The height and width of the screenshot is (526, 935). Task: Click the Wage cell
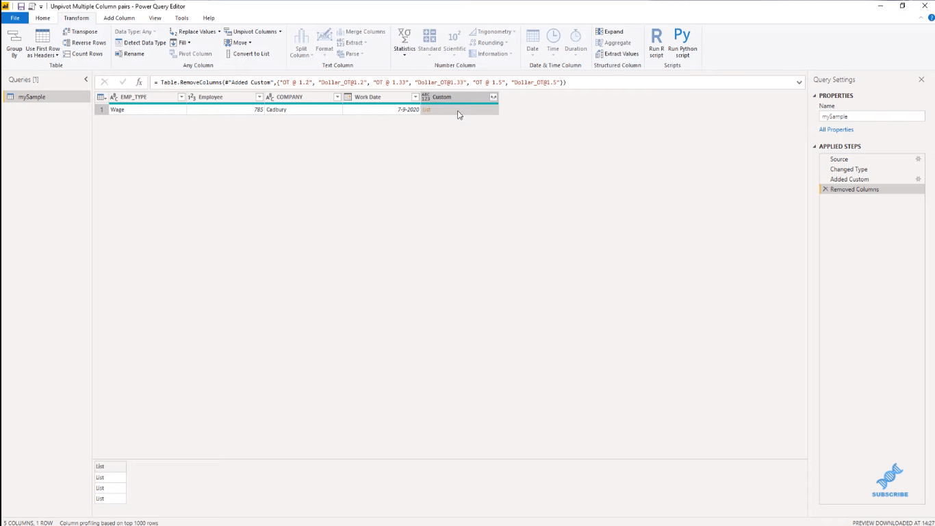tap(147, 110)
